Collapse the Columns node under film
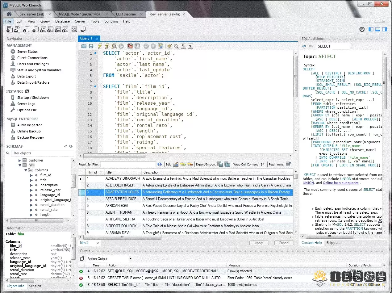The width and height of the screenshot is (392, 293). pos(26,170)
